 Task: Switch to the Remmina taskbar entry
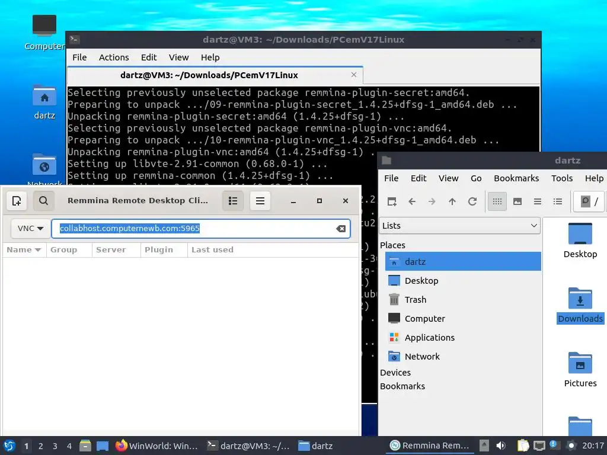click(430, 446)
